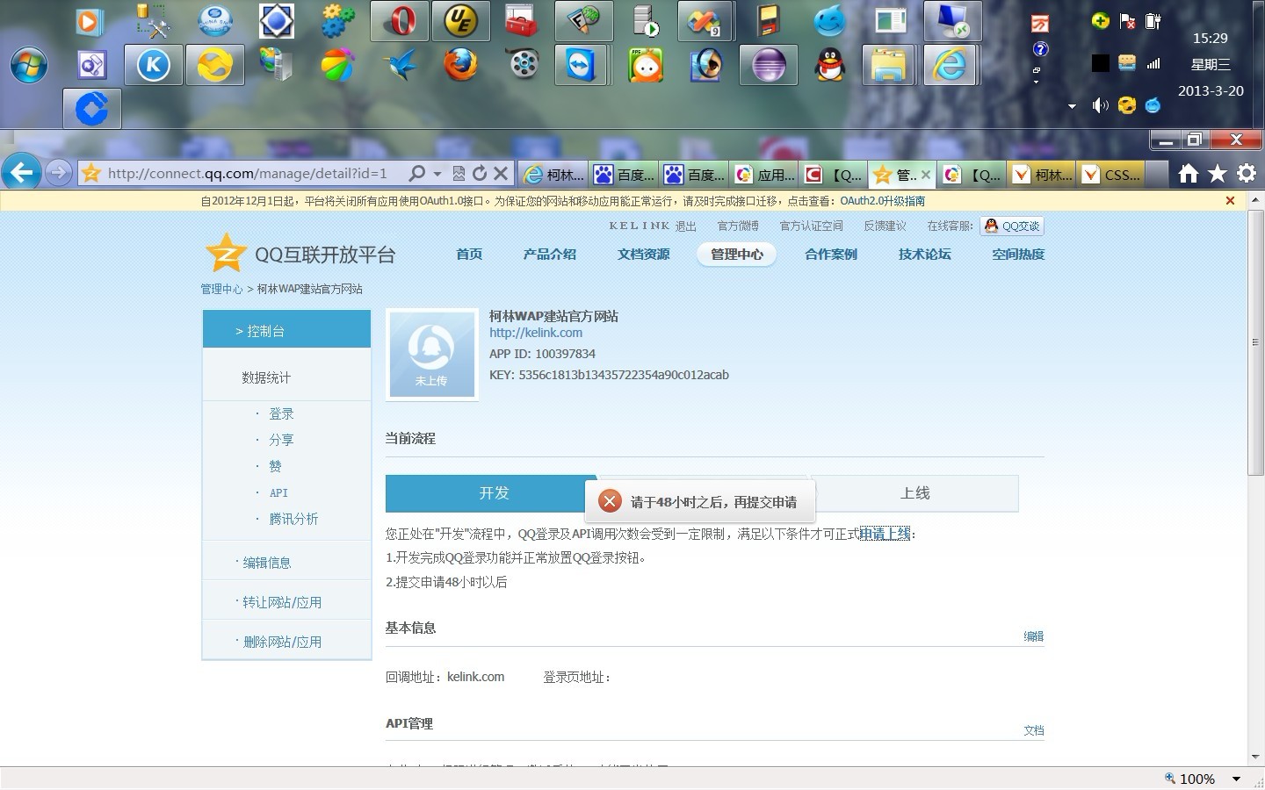Click the QQ交谈 online support button
The width and height of the screenshot is (1265, 790).
pyautogui.click(x=1012, y=226)
